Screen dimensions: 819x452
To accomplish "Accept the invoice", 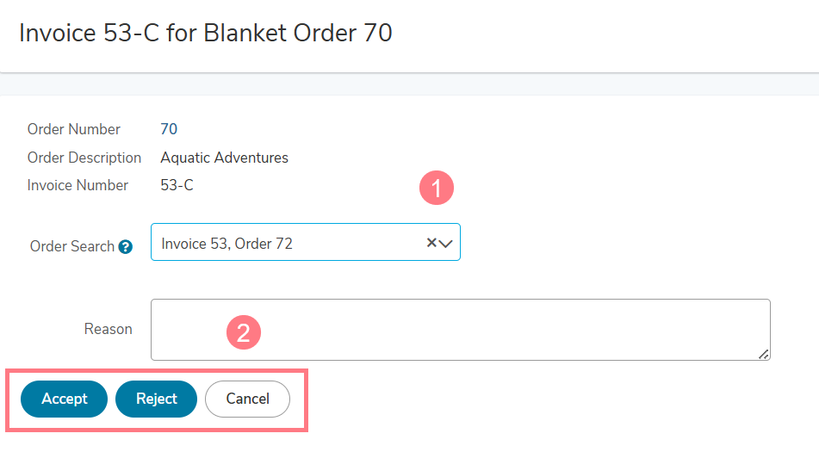I will coord(65,399).
